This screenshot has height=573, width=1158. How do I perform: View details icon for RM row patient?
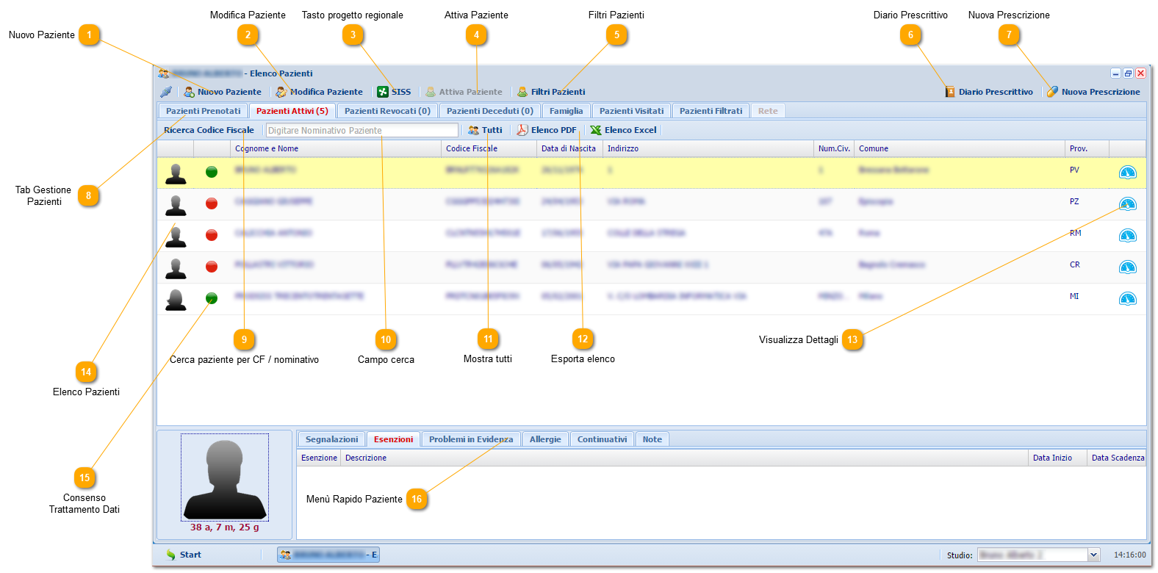tap(1128, 236)
